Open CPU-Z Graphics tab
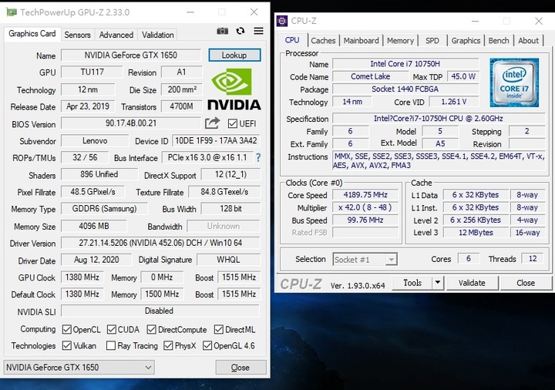The height and width of the screenshot is (390, 555). [466, 41]
